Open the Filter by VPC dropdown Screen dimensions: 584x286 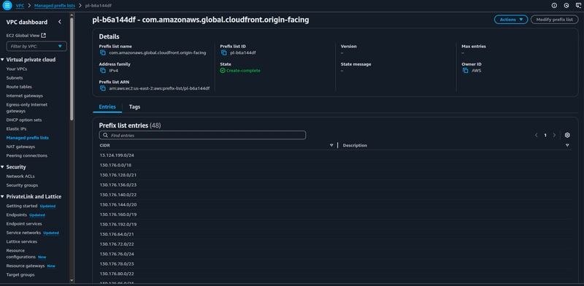tap(37, 46)
